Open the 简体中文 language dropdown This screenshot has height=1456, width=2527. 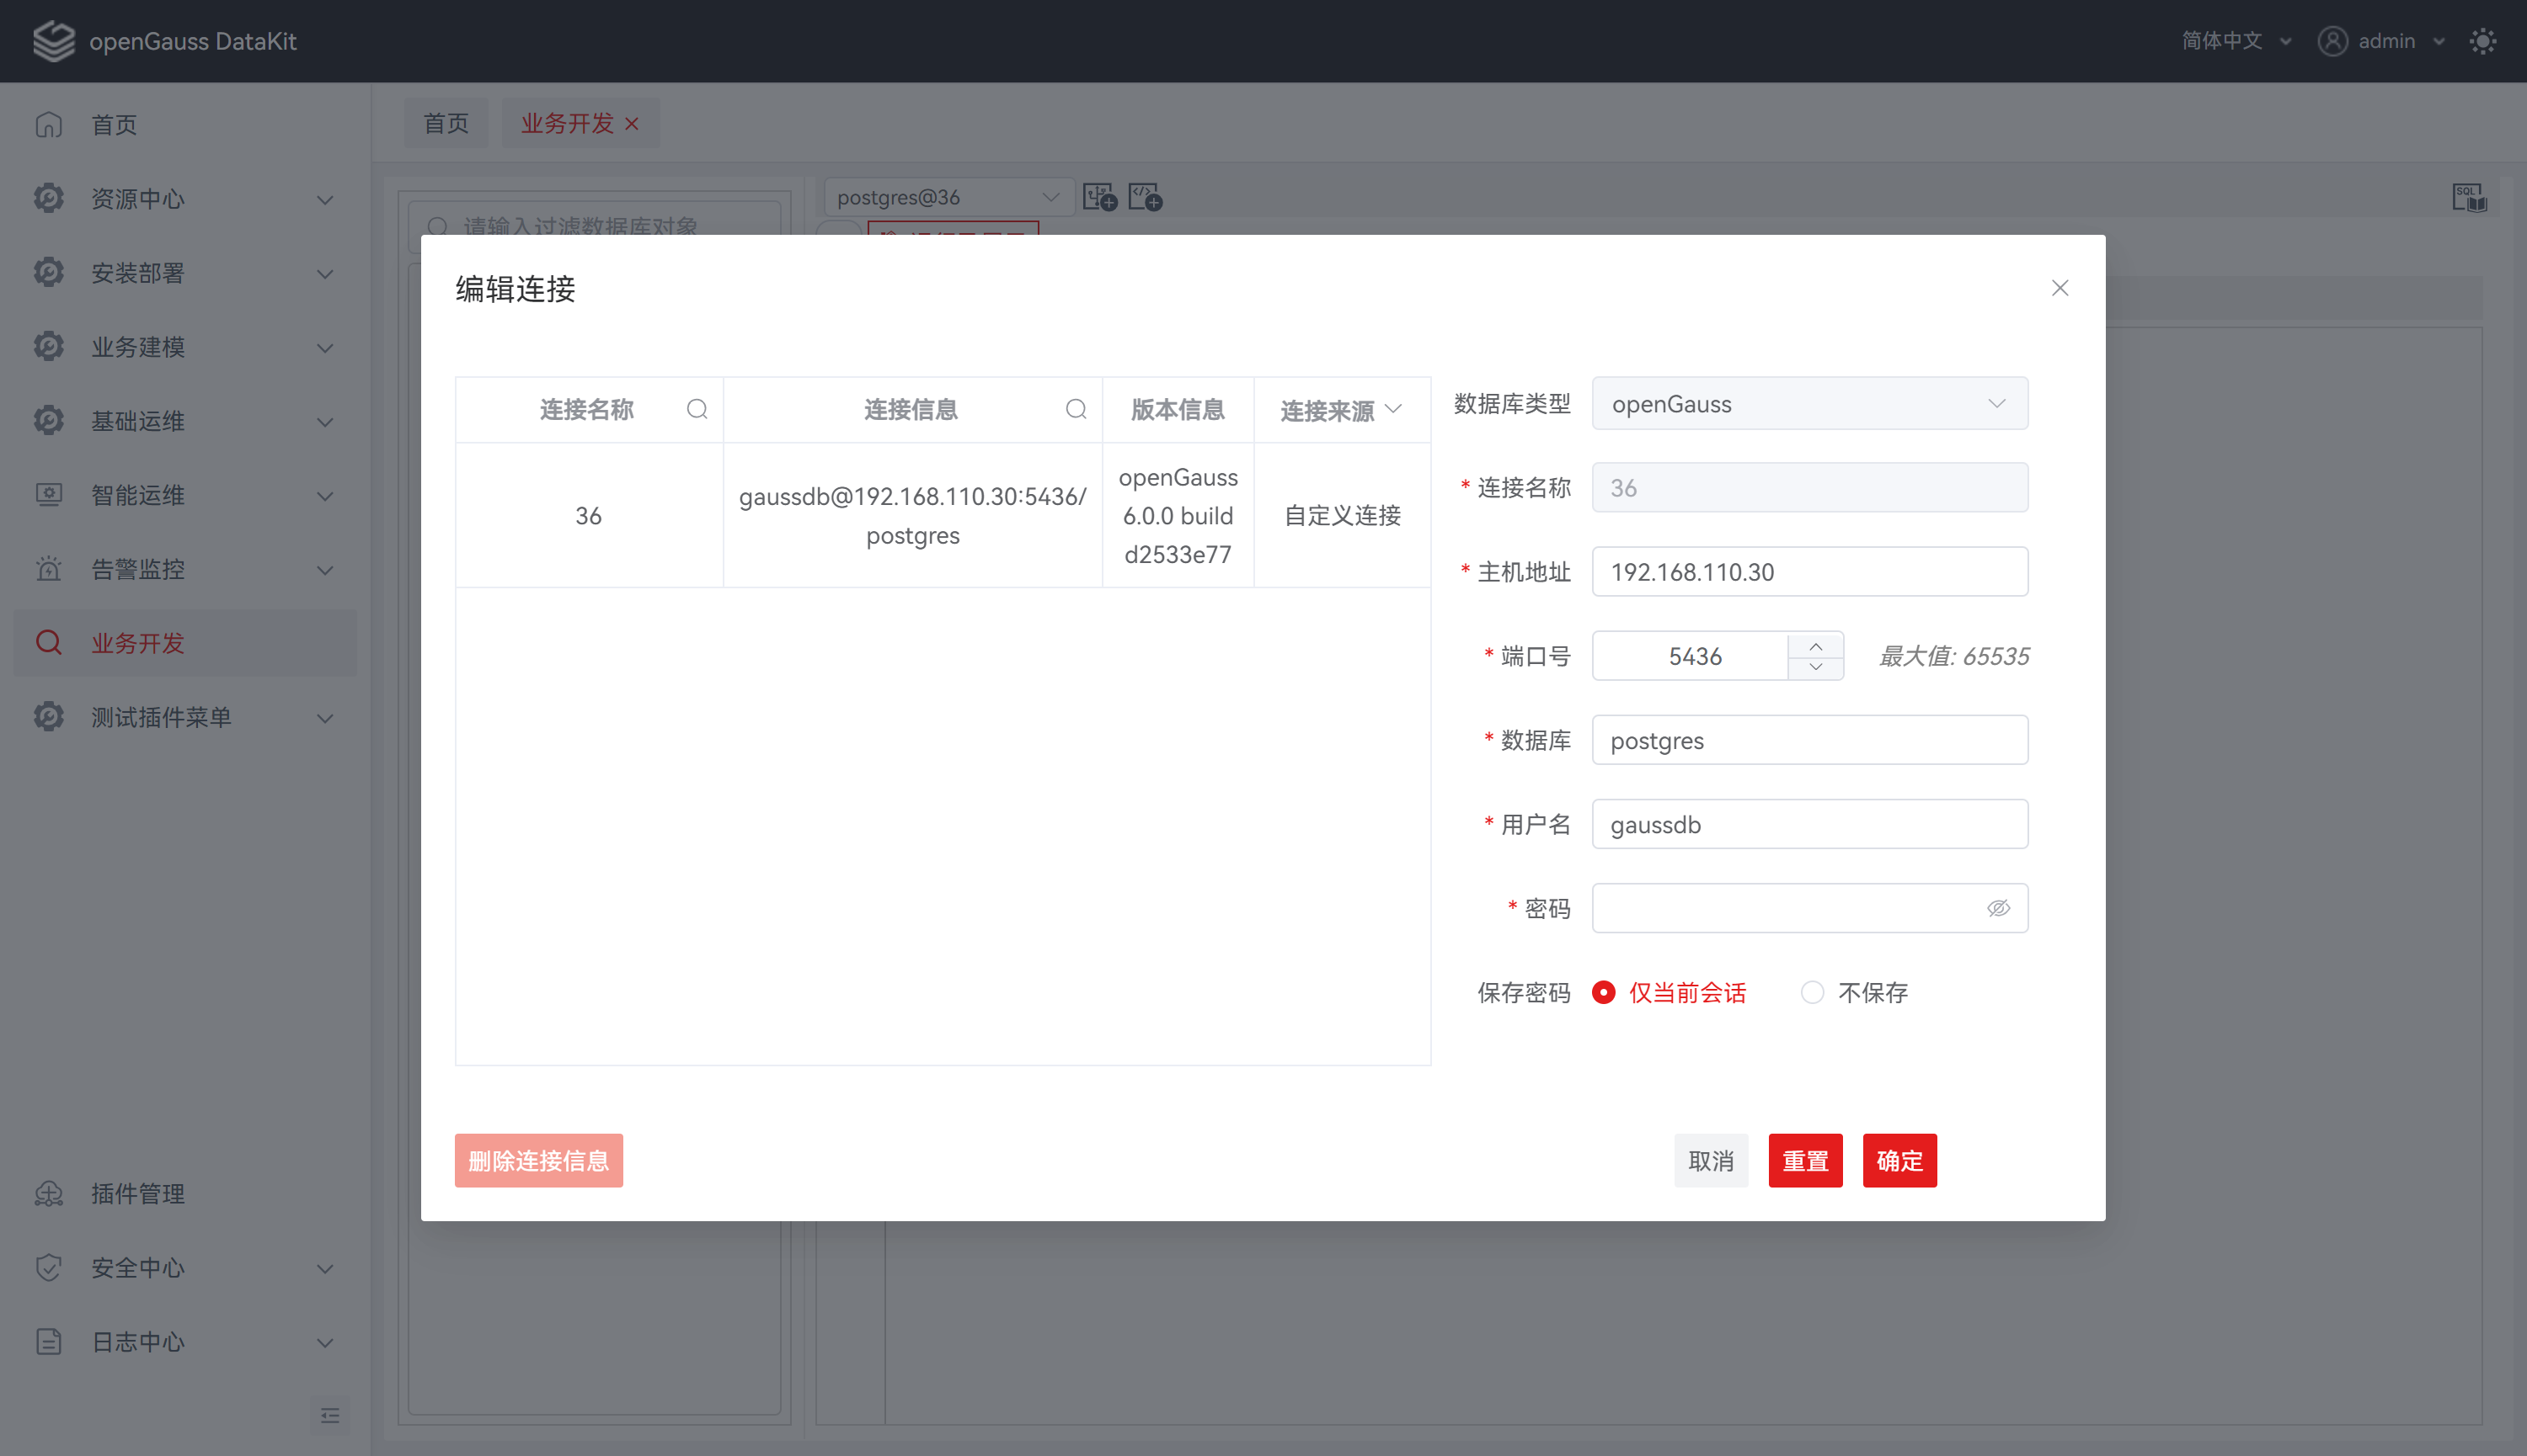click(2236, 41)
